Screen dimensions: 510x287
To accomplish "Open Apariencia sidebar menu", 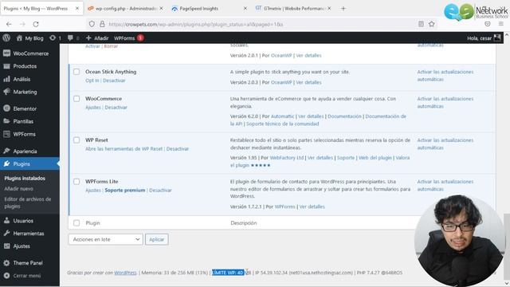I will tap(29, 151).
